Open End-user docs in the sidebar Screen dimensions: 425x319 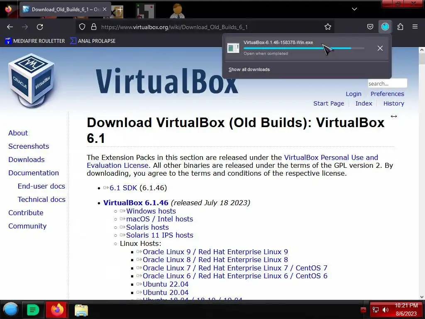(x=41, y=186)
